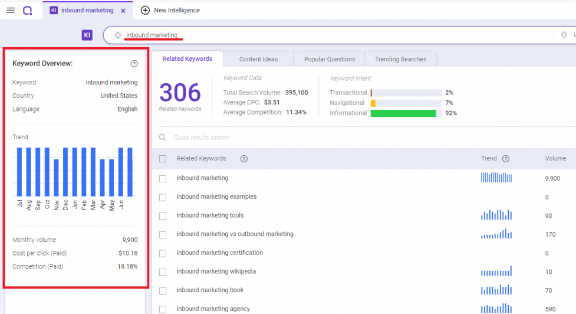Switch to the Related Keywords tab
576x314 pixels.
[187, 59]
